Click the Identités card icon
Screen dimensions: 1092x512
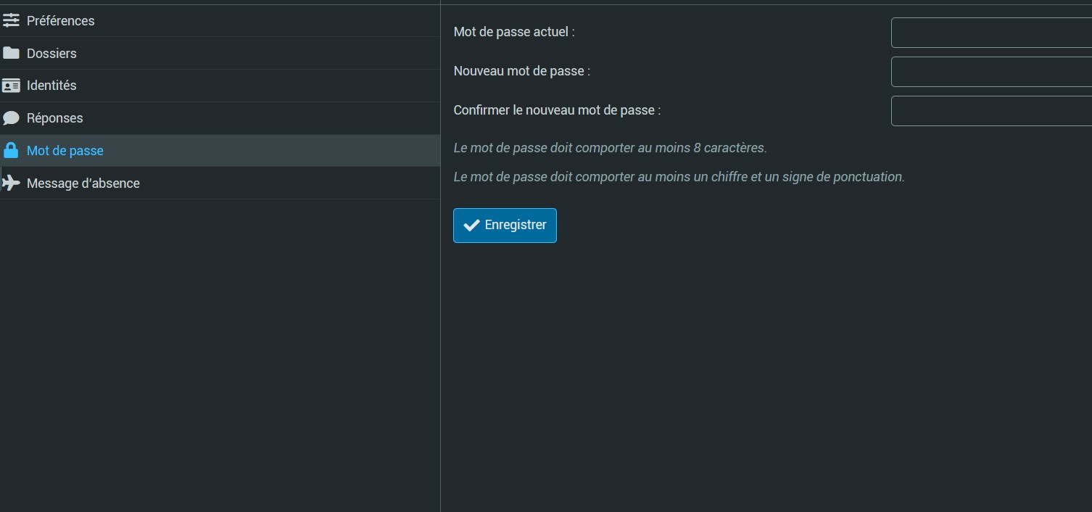pos(11,86)
